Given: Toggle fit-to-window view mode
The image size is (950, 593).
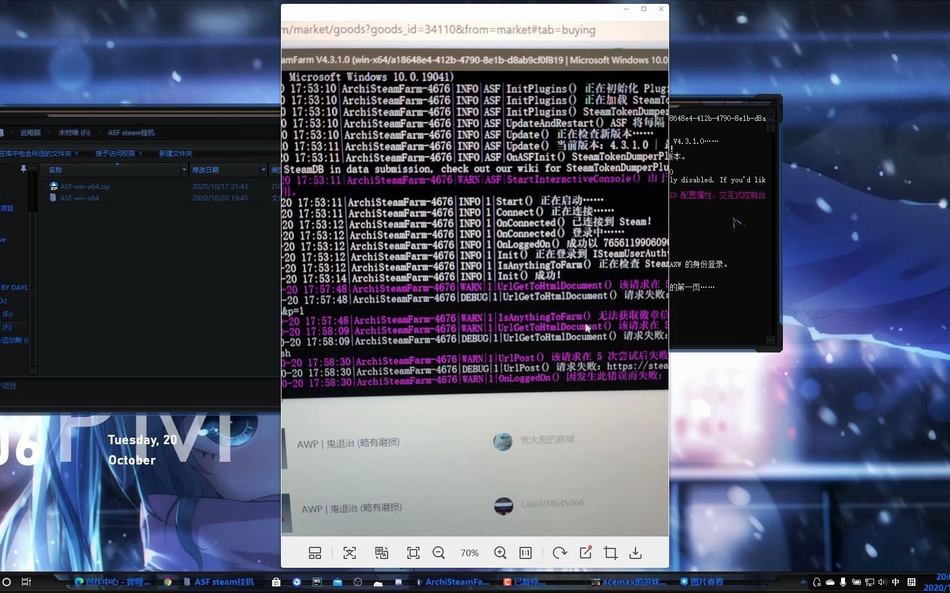Looking at the screenshot, I should [x=412, y=553].
